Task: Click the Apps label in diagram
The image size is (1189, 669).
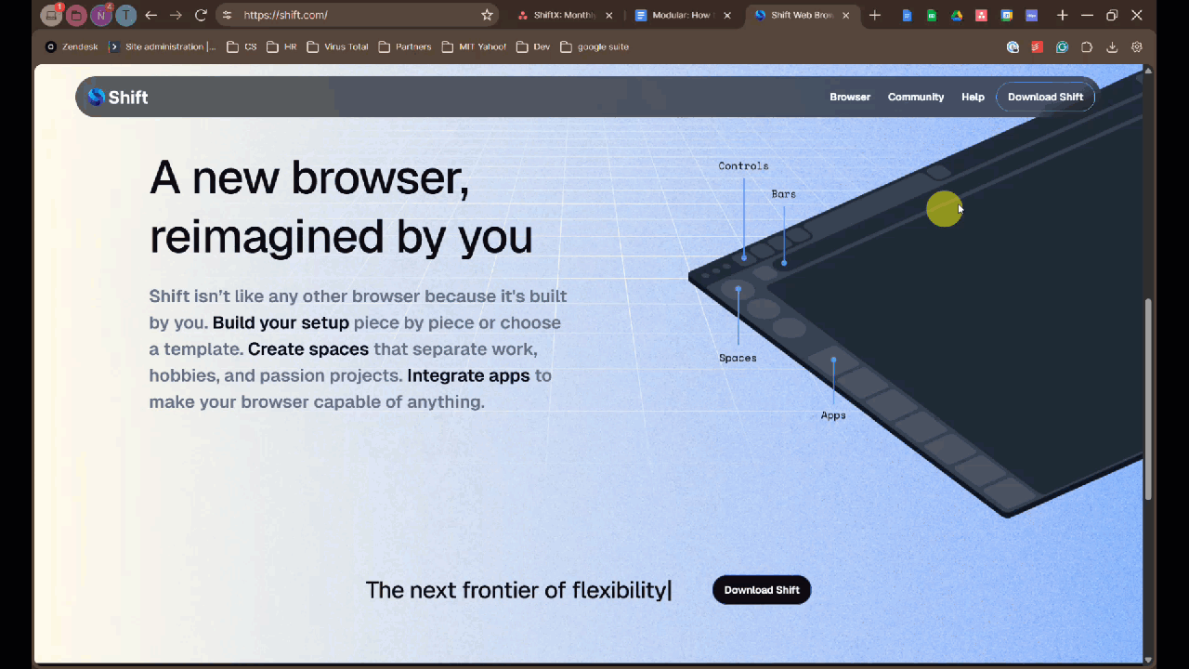Action: click(x=833, y=415)
